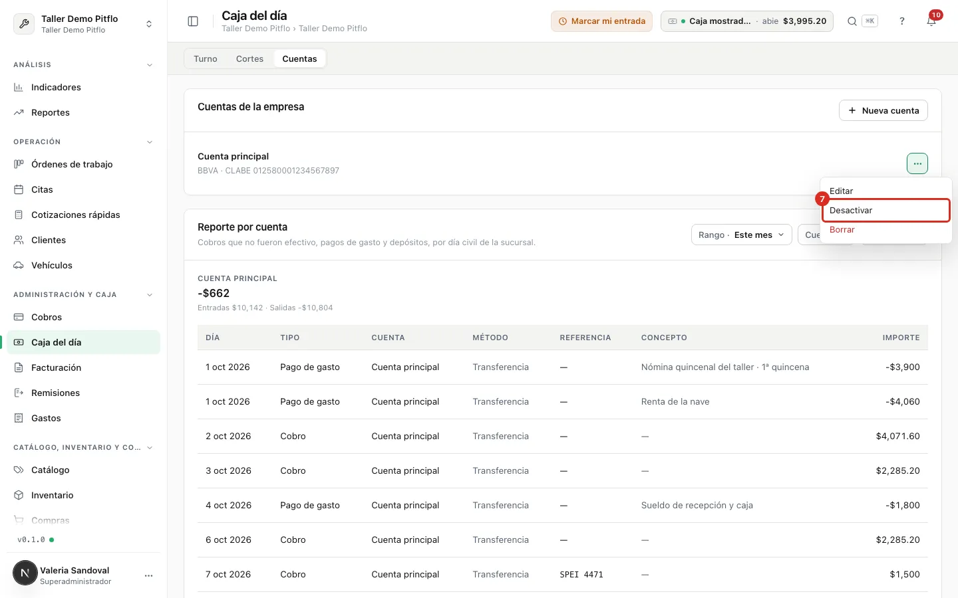Screen dimensions: 958x598
Task: Open the Vehículos section
Action: coord(83,265)
